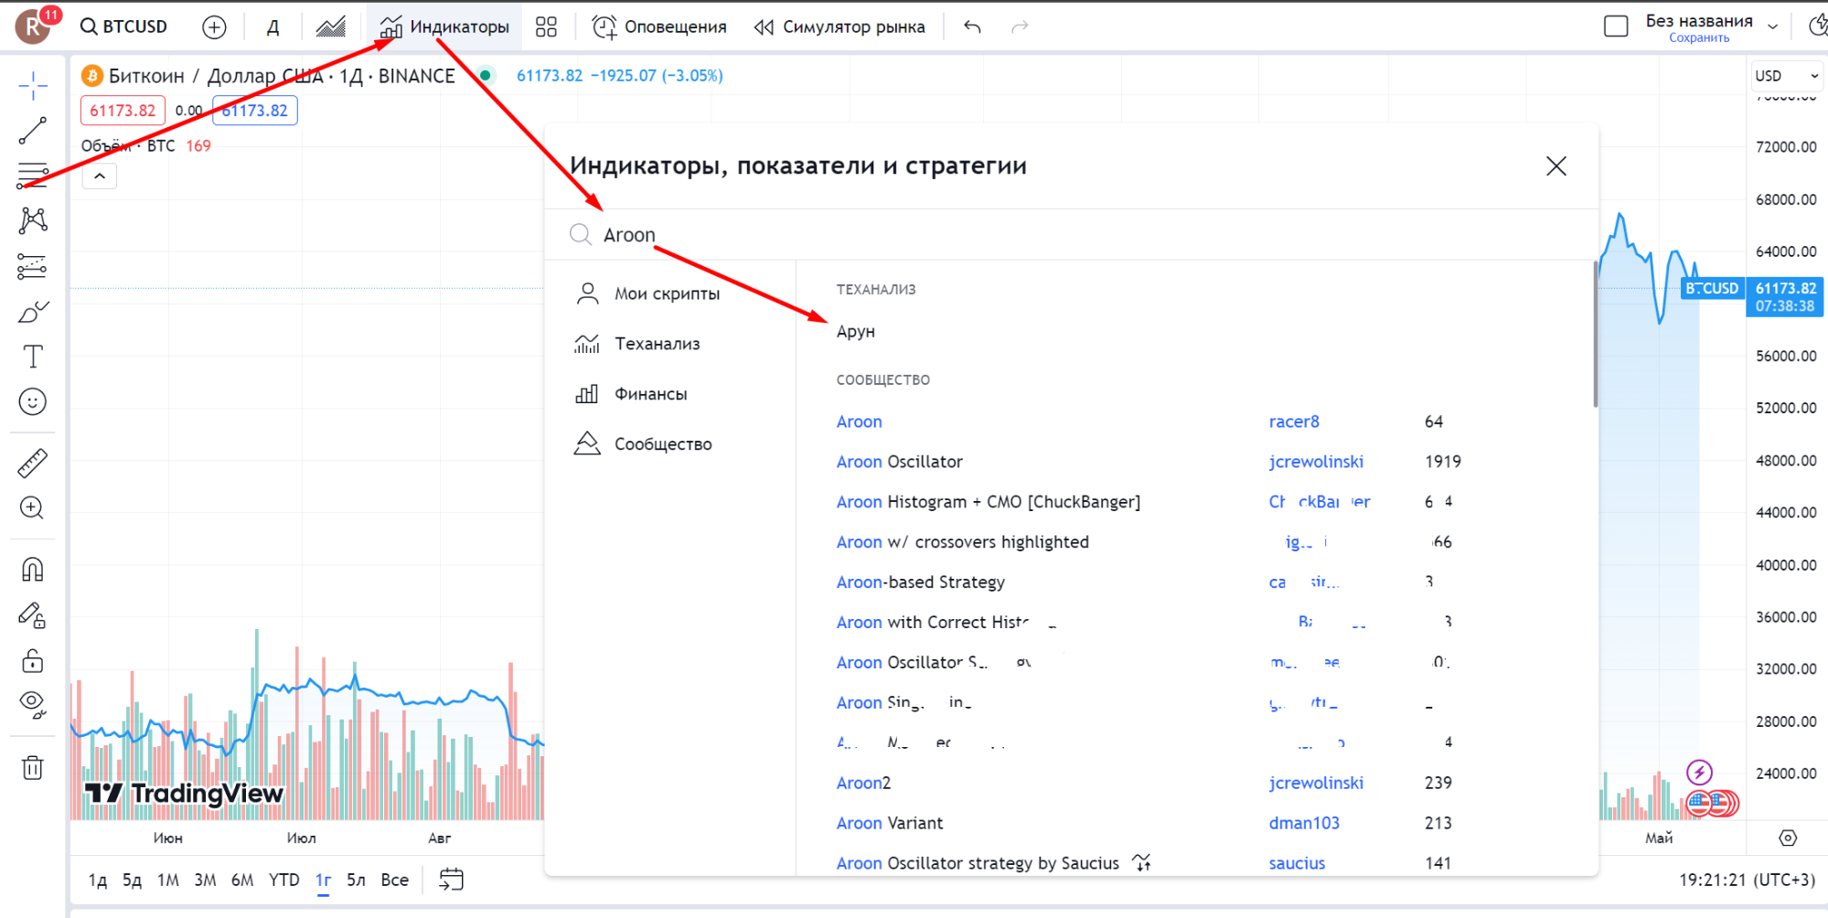Toggle the lock all drawings icon
This screenshot has width=1828, height=918.
(33, 660)
